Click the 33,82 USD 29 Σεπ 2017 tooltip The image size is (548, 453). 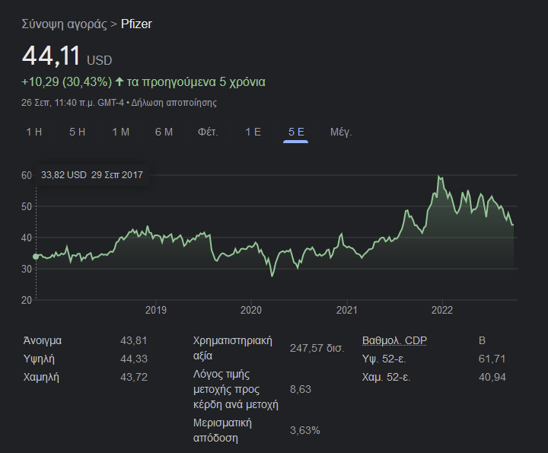click(92, 175)
